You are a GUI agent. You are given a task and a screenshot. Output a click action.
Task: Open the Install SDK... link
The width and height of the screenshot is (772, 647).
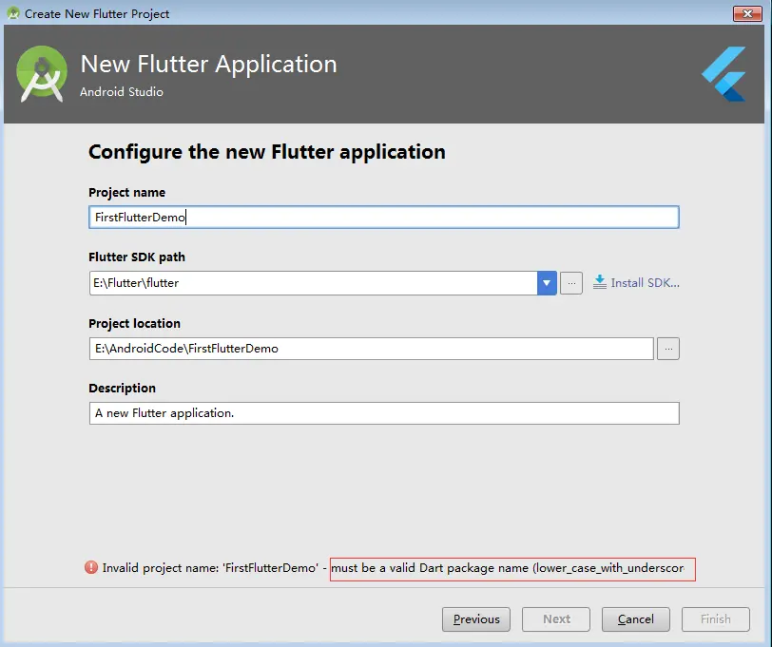pos(645,283)
